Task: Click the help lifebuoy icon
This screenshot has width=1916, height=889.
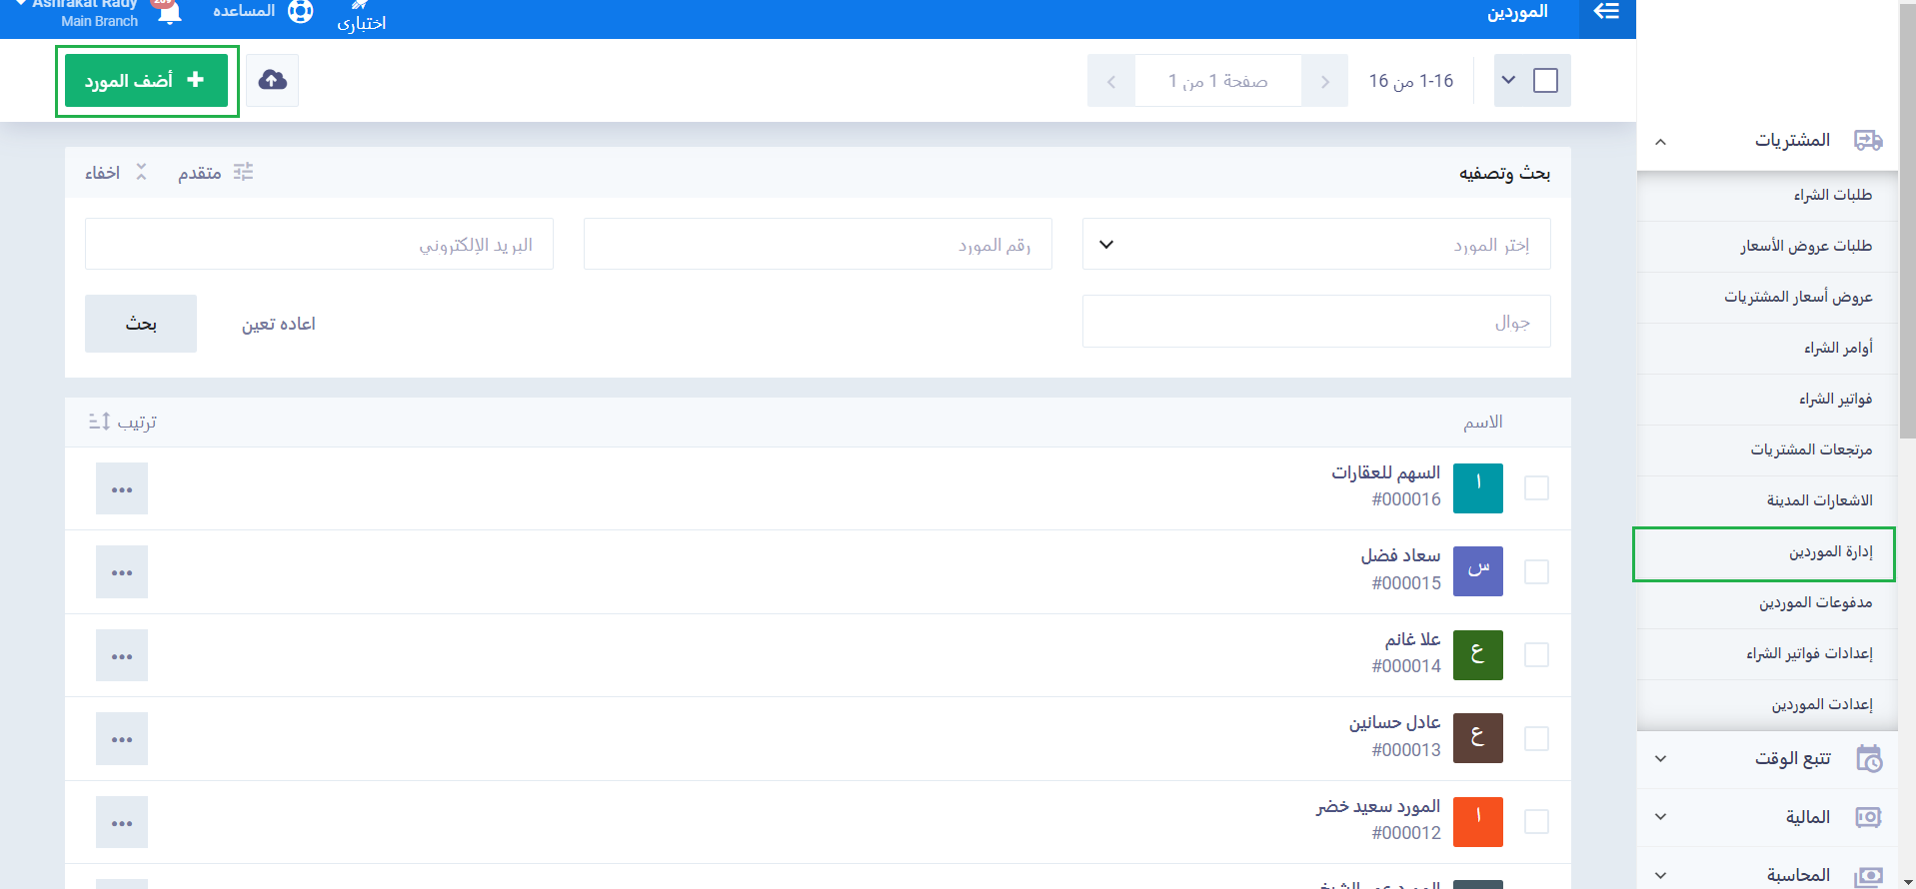Action: tap(300, 12)
